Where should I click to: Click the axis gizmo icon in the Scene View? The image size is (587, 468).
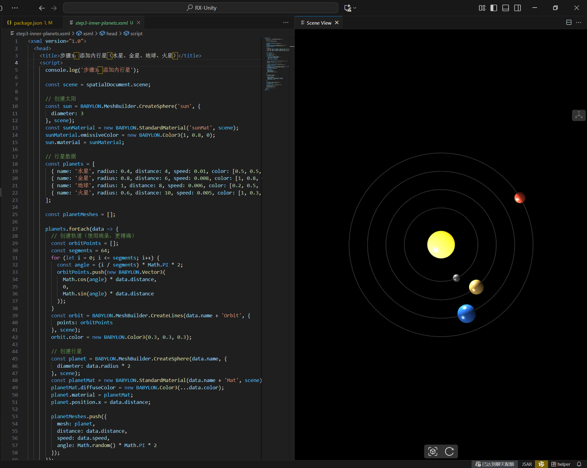click(x=578, y=115)
